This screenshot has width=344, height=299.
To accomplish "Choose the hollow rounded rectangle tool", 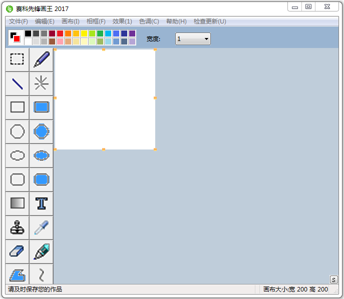I will (18, 180).
